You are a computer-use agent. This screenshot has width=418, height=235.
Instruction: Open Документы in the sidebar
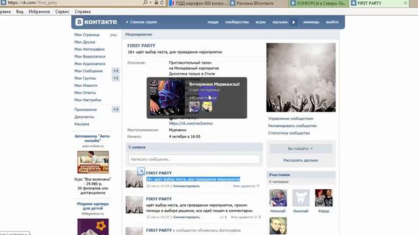coord(84,117)
